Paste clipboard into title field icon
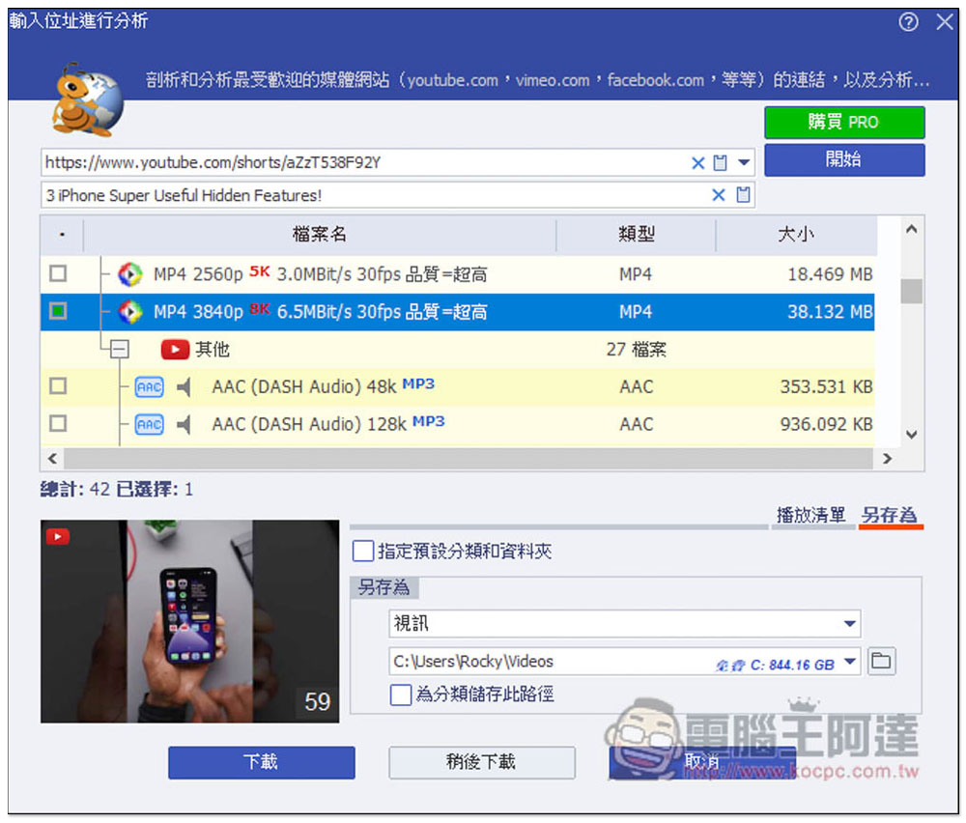 [x=743, y=195]
